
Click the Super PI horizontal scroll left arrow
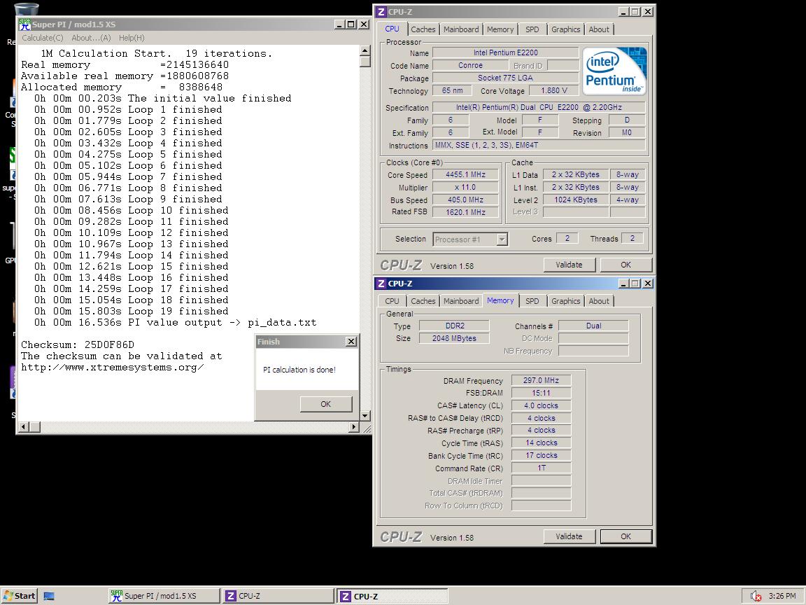(24, 426)
